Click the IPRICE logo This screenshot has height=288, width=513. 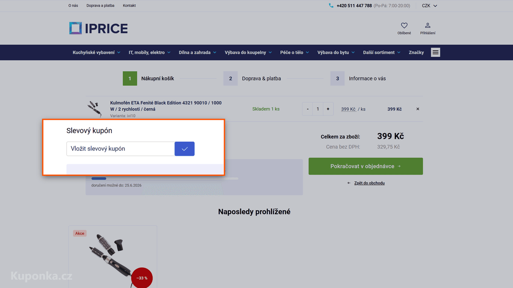[x=98, y=29]
